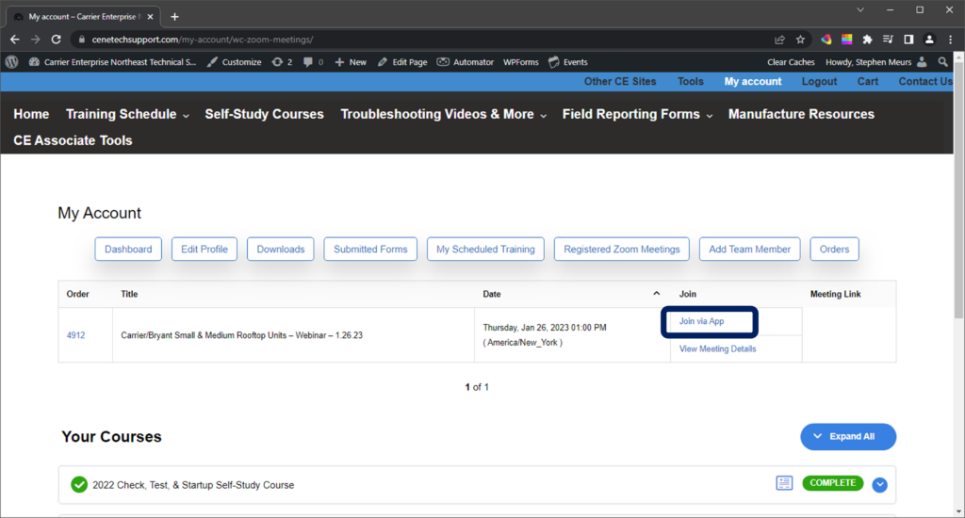965x518 pixels.
Task: Open Customize in the WordPress admin bar
Action: (235, 62)
